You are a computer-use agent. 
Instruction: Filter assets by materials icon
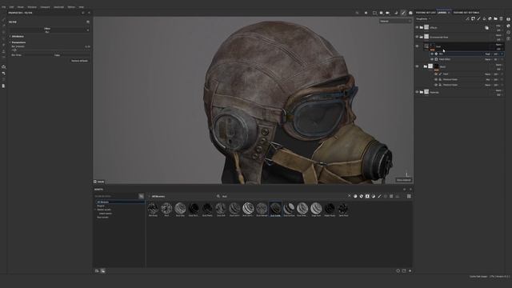[355, 196]
